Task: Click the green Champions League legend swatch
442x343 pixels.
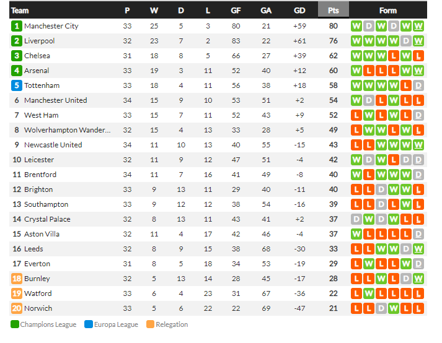Action: click(x=15, y=324)
